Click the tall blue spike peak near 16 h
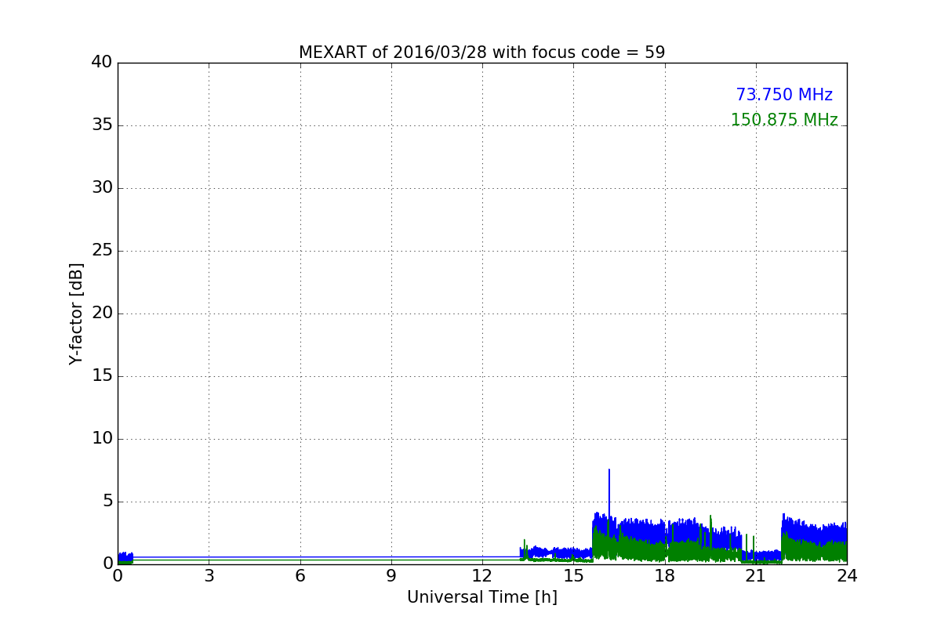Viewport: 941px width, 627px height. pos(609,471)
